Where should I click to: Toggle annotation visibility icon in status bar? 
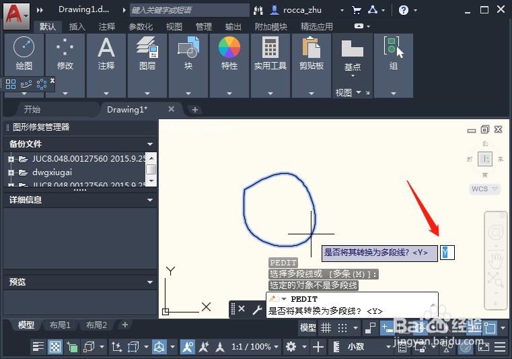[x=188, y=347]
